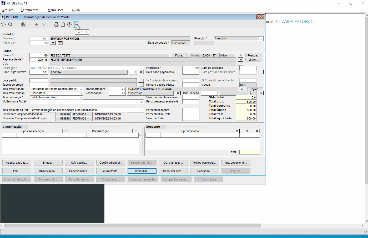This screenshot has height=238, width=368.
Task: Click the arrow beside the % discount header
Action: point(257,131)
